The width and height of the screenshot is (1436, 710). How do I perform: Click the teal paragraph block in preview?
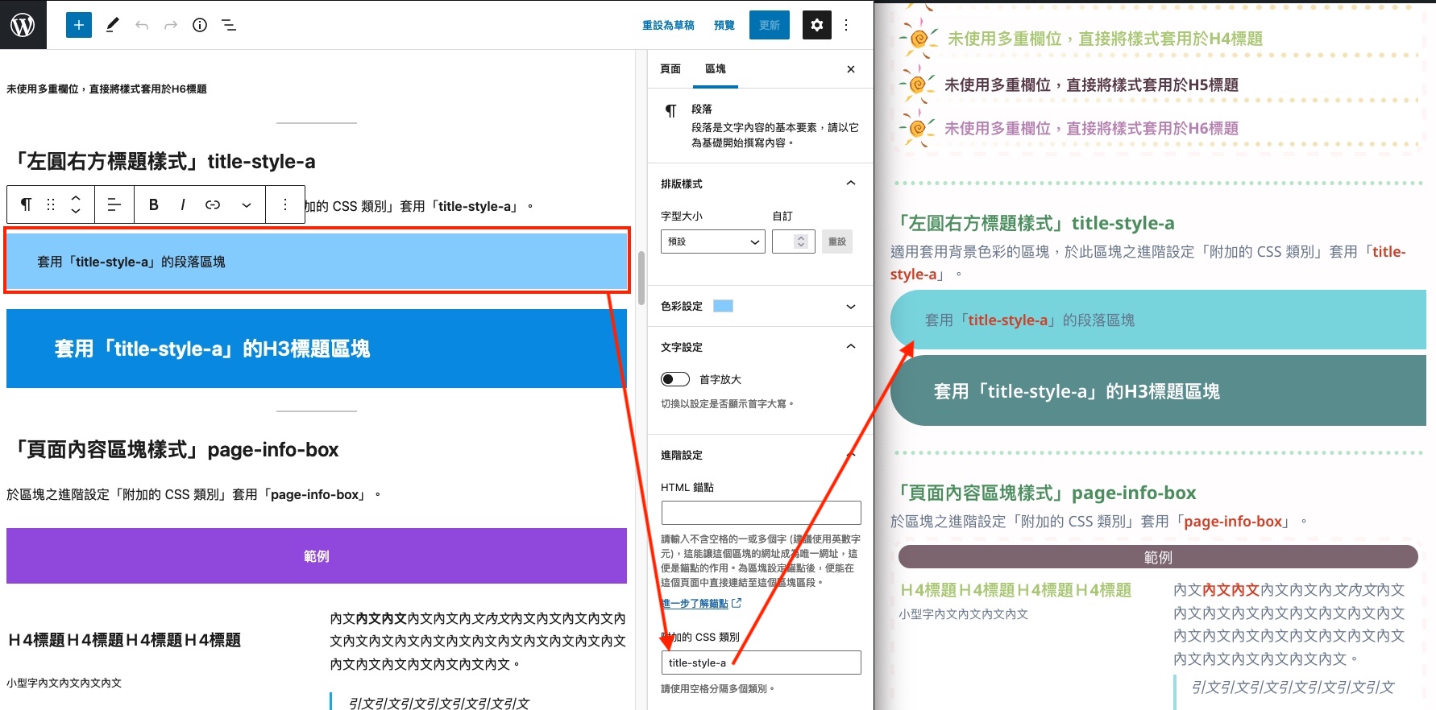(1158, 320)
